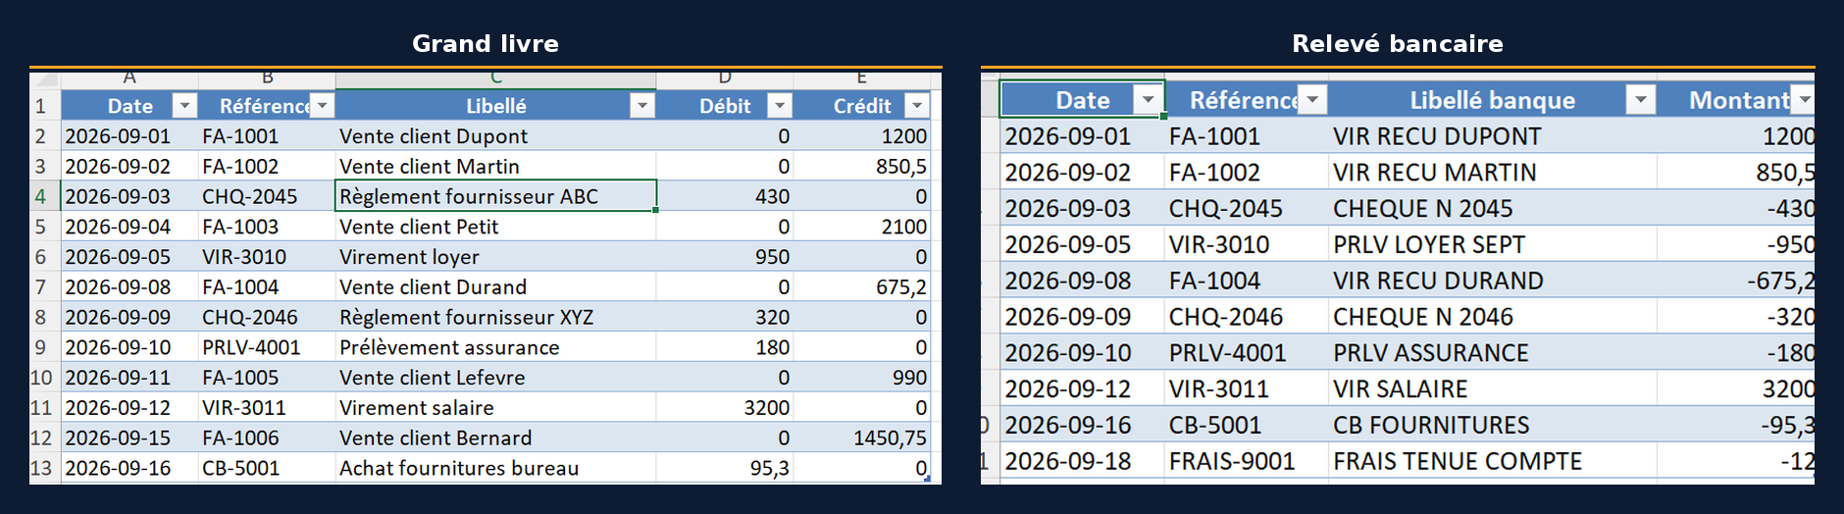Click bank cell 'CB FOURNITURES'
Screen dimensions: 1844x514
[1492, 425]
